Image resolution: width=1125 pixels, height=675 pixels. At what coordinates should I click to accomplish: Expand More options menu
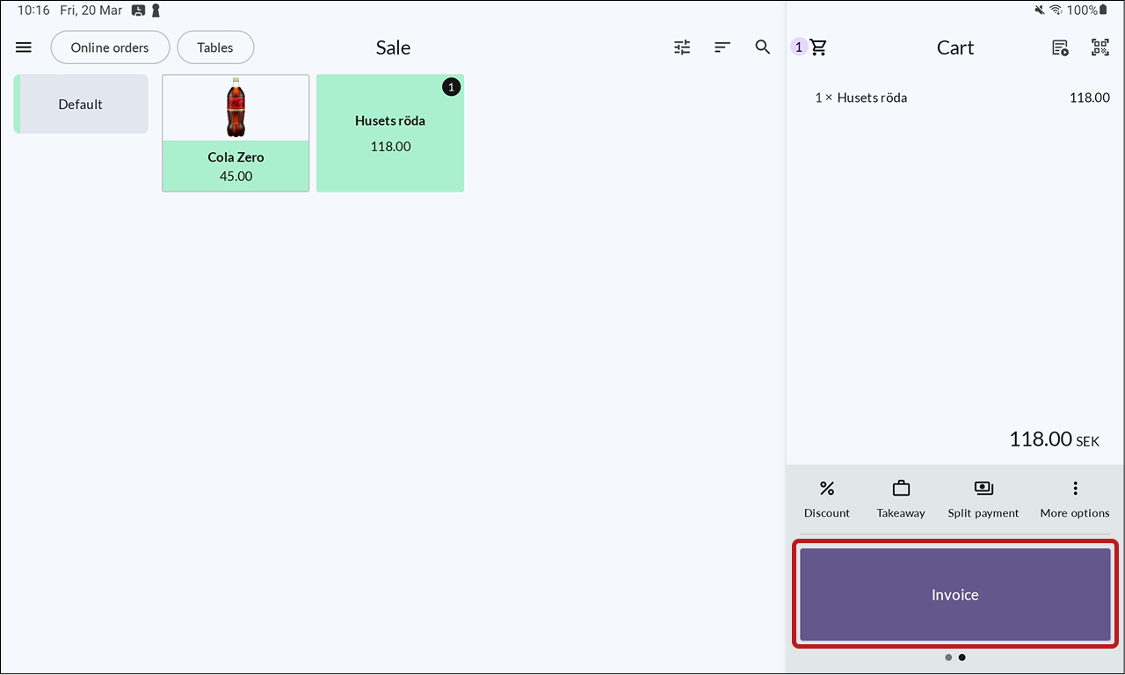point(1075,499)
